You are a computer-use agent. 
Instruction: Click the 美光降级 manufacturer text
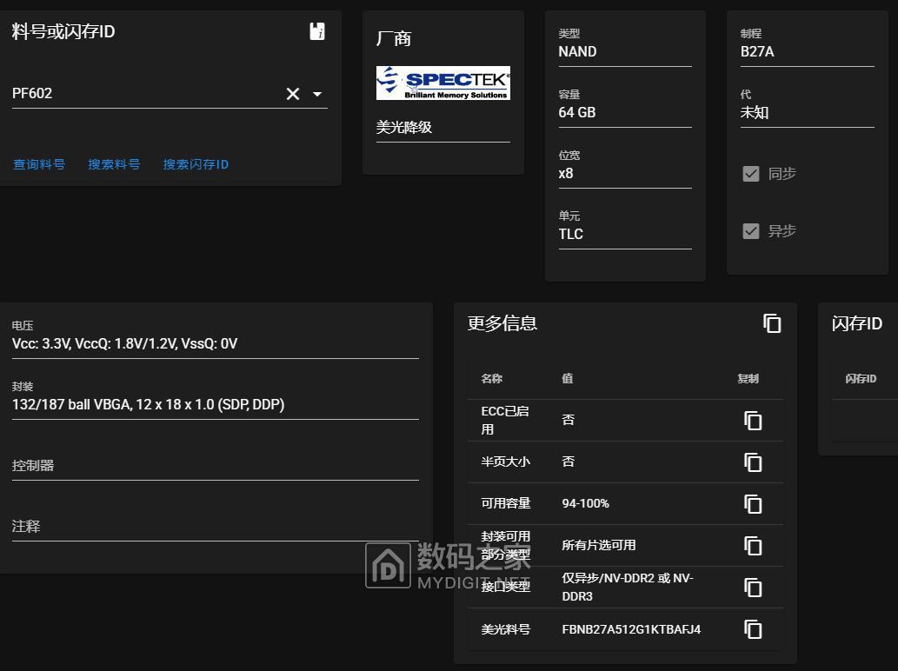pos(403,127)
